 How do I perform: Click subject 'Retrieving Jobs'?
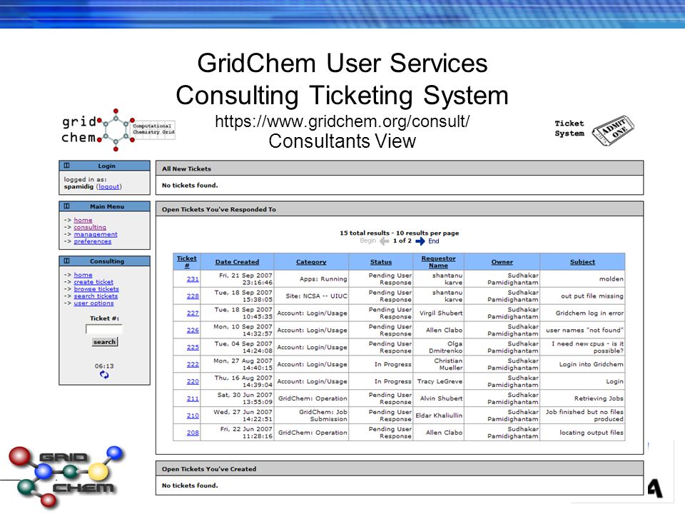click(599, 398)
